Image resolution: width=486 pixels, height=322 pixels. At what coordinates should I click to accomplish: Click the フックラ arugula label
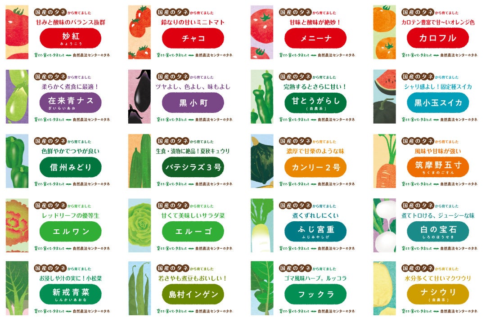(x=315, y=295)
